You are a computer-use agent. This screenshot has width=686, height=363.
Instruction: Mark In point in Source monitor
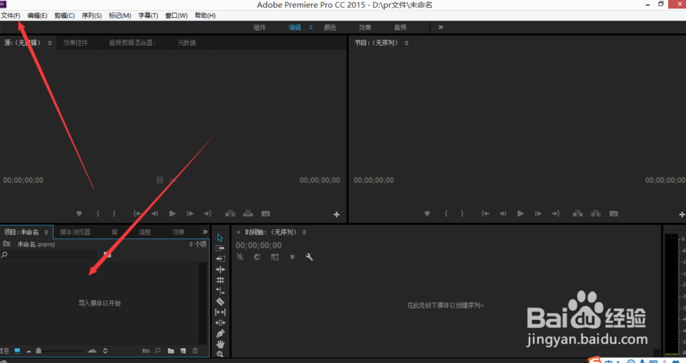tap(97, 214)
